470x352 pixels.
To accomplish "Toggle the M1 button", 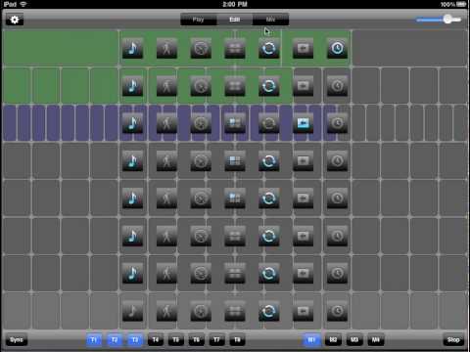I will (x=311, y=340).
